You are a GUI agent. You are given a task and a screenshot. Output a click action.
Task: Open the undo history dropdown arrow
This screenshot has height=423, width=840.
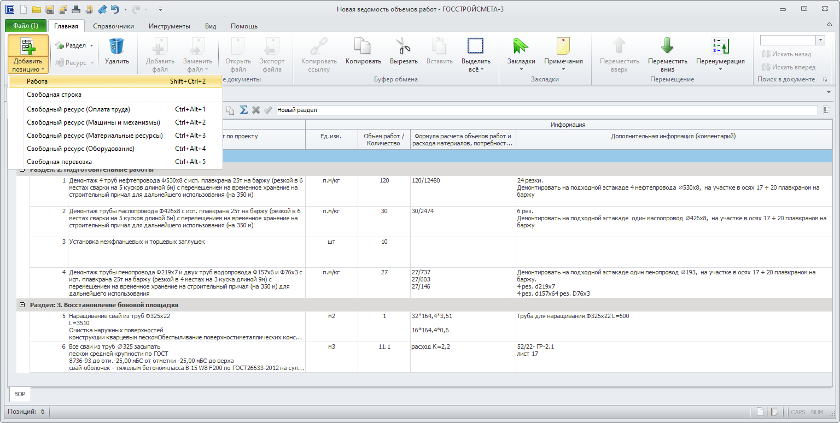[125, 9]
